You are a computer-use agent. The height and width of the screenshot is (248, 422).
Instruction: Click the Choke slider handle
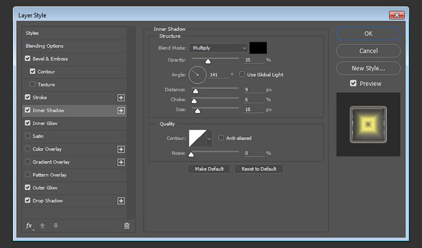[194, 101]
